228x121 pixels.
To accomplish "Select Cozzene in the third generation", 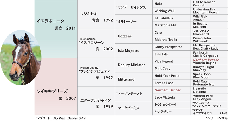I will click(134, 36).
